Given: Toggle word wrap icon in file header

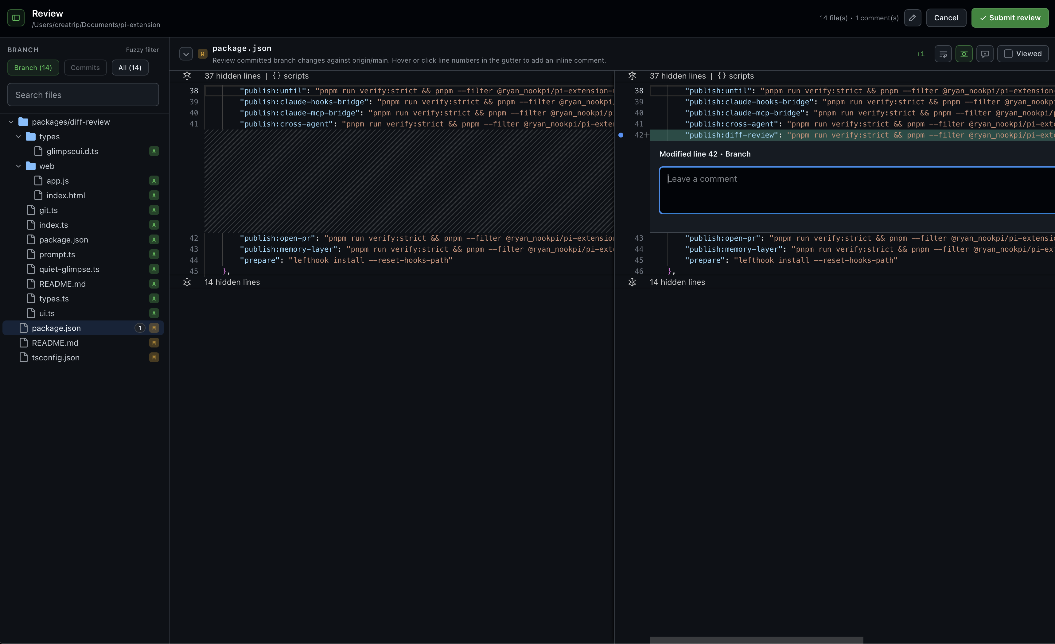Looking at the screenshot, I should [x=943, y=54].
